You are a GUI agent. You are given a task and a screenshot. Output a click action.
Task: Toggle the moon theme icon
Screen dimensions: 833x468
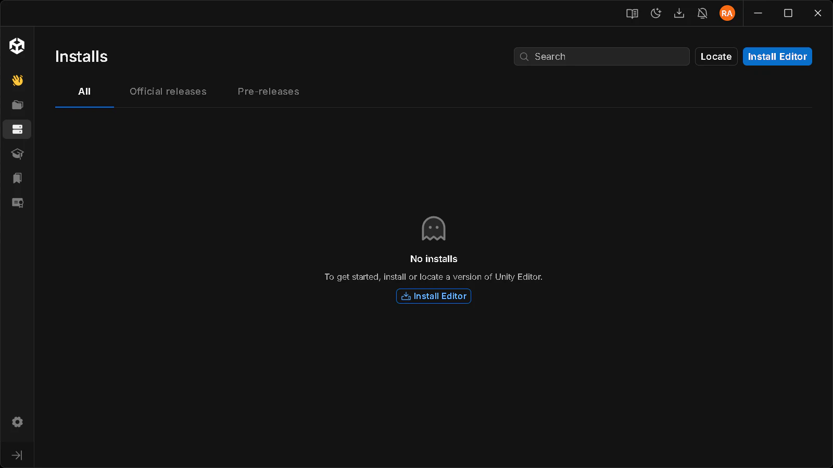pyautogui.click(x=656, y=14)
